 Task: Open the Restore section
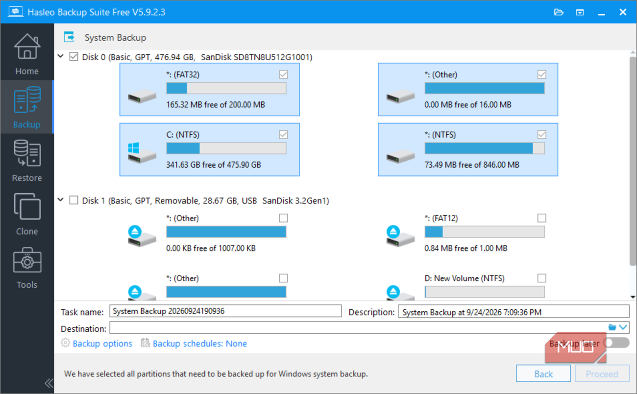26,160
